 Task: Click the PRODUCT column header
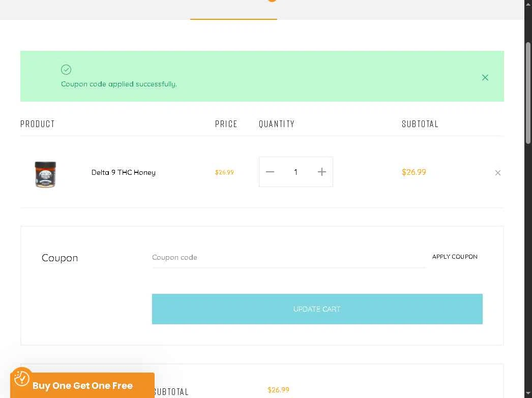pos(37,124)
